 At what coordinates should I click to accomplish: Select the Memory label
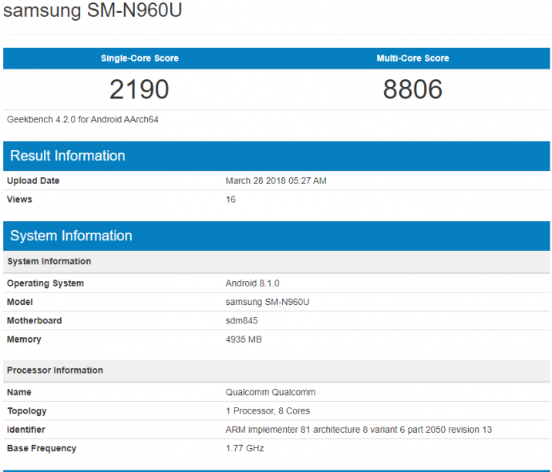pos(24,340)
